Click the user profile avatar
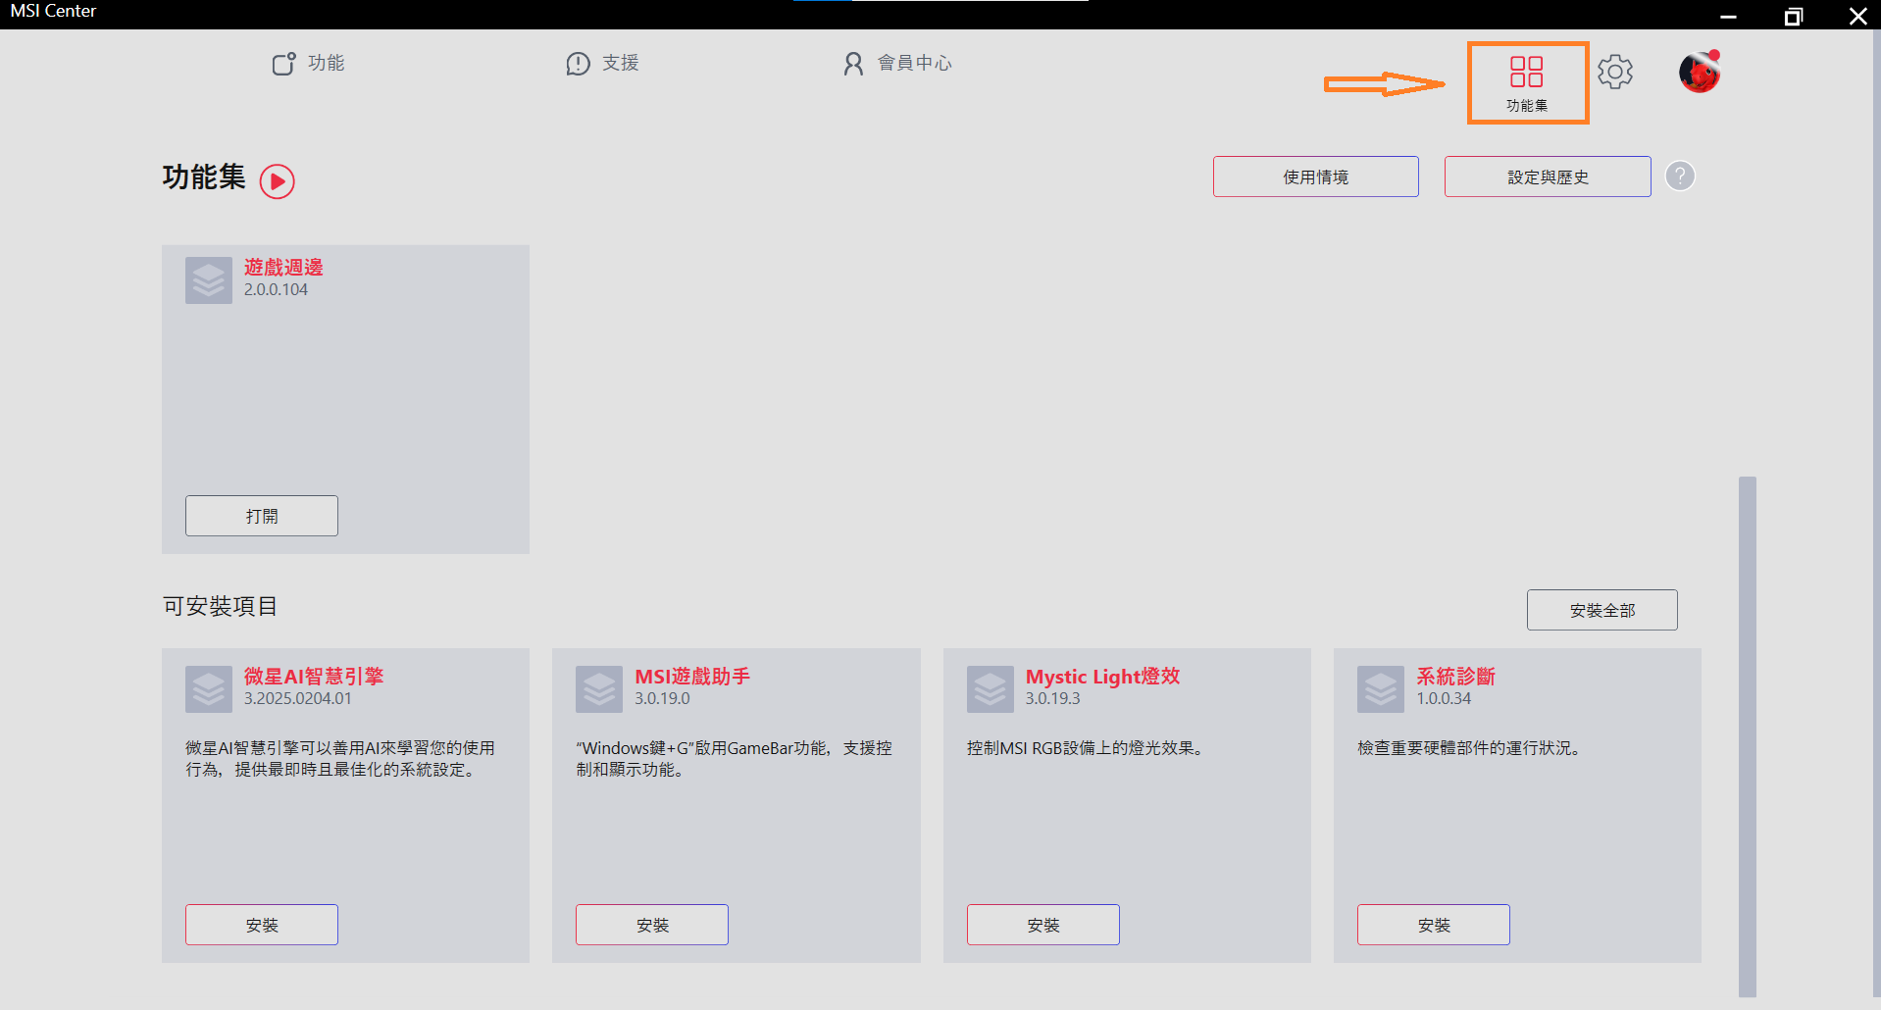The height and width of the screenshot is (1010, 1881). (x=1700, y=72)
